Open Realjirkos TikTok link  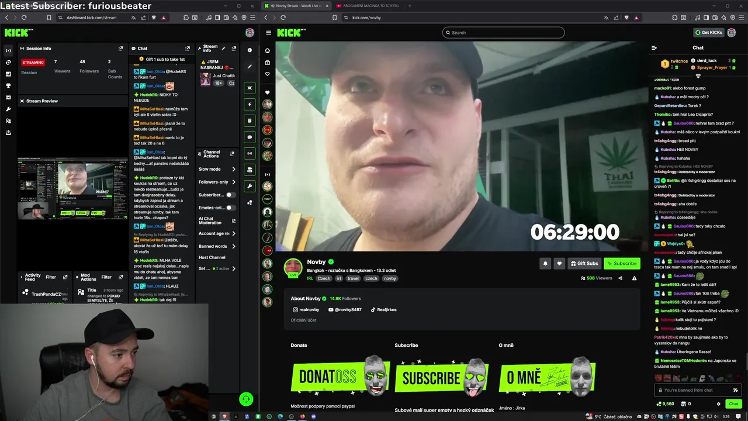383,309
